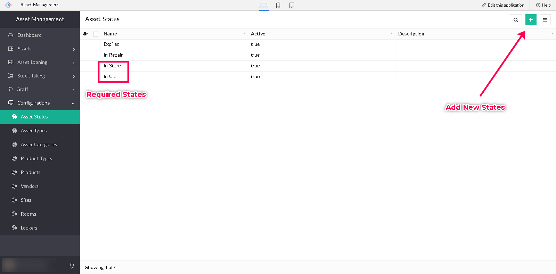Expand the Stock Taking submenu chevron
This screenshot has width=556, height=274.
[x=74, y=76]
